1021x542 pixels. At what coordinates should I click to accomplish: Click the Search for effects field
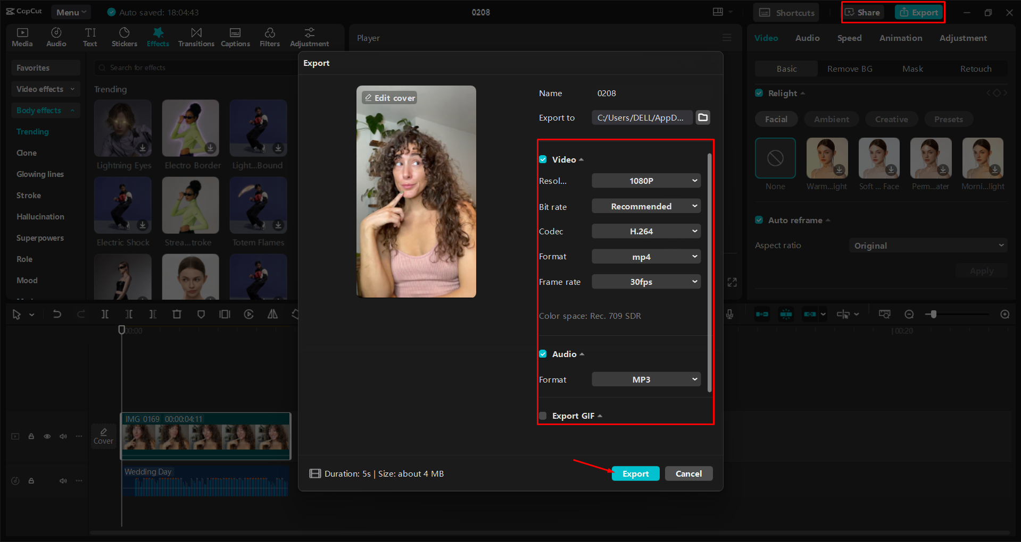pos(196,67)
